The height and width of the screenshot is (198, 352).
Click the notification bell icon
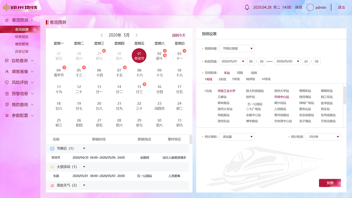pyautogui.click(x=247, y=7)
